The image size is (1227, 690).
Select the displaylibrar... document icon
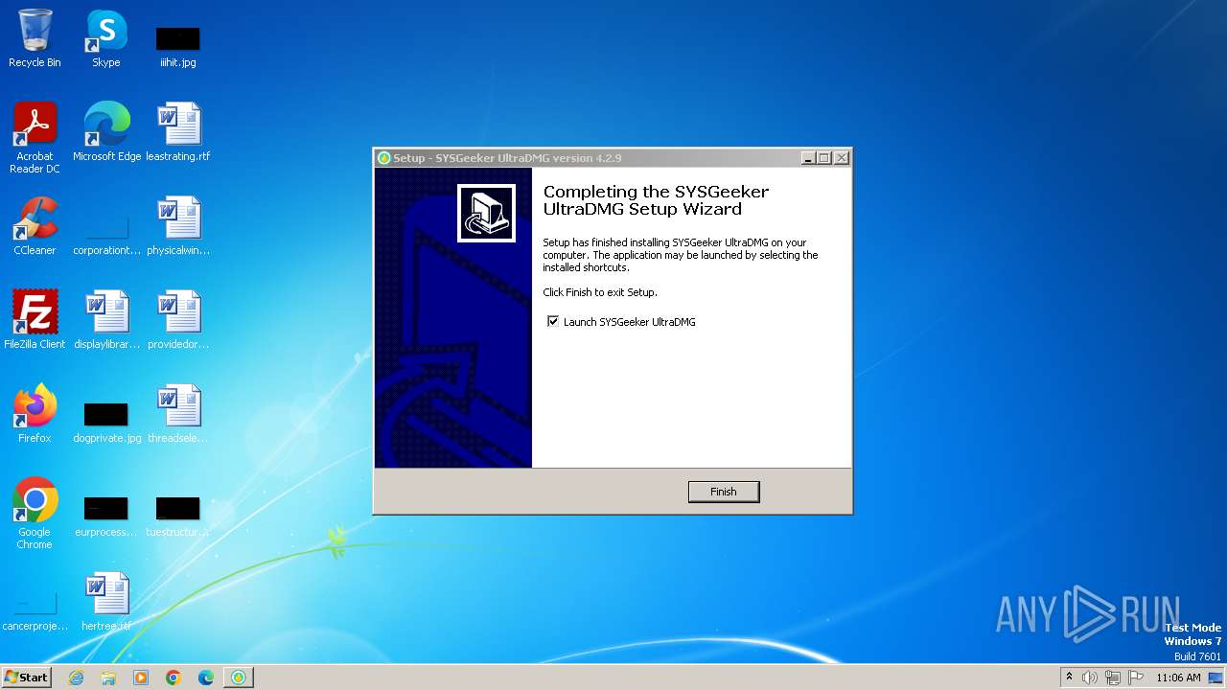(x=106, y=320)
